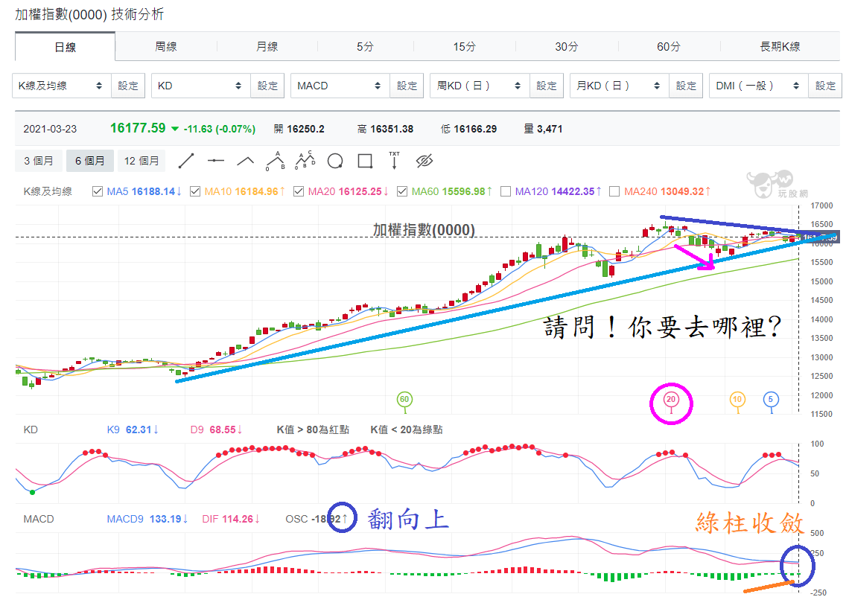Enable the MA120 moving average checkbox

pos(506,191)
